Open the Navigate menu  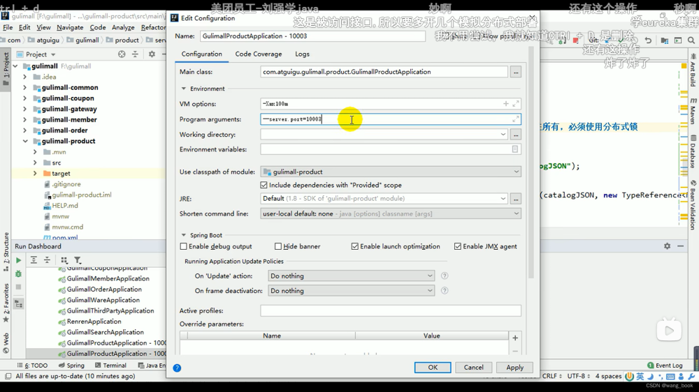coord(70,28)
